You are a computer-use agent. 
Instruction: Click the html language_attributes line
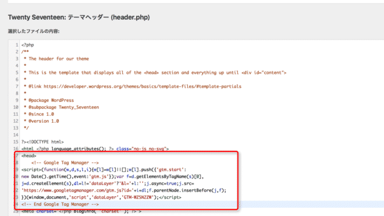pyautogui.click(x=95, y=148)
